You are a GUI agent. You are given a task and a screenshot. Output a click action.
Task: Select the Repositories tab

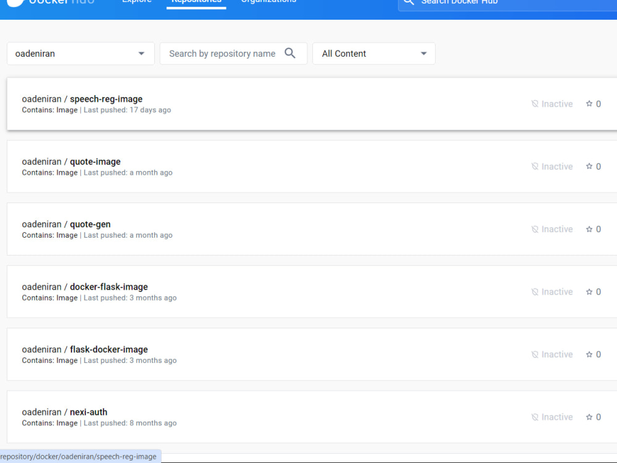click(x=196, y=2)
